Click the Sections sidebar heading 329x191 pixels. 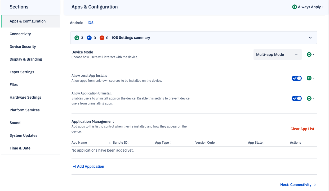[x=19, y=7]
